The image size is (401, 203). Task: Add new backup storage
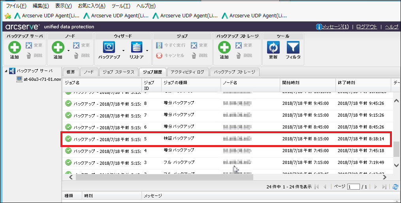pyautogui.click(x=224, y=50)
